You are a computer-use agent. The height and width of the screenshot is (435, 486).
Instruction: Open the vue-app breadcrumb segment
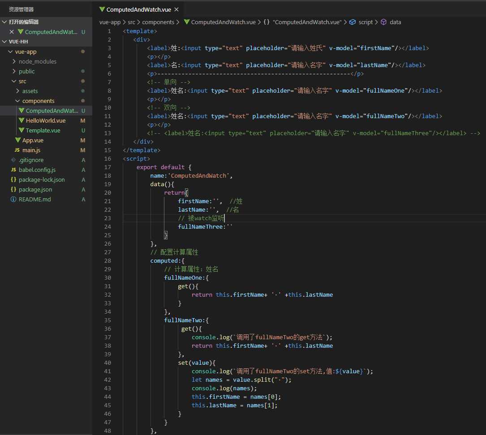(x=110, y=22)
